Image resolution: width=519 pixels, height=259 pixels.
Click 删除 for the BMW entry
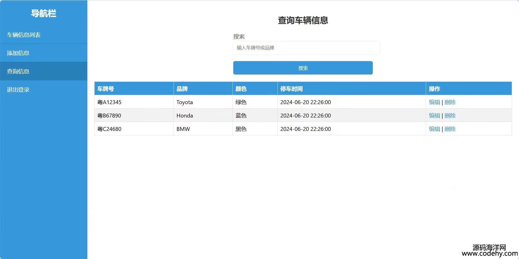450,129
